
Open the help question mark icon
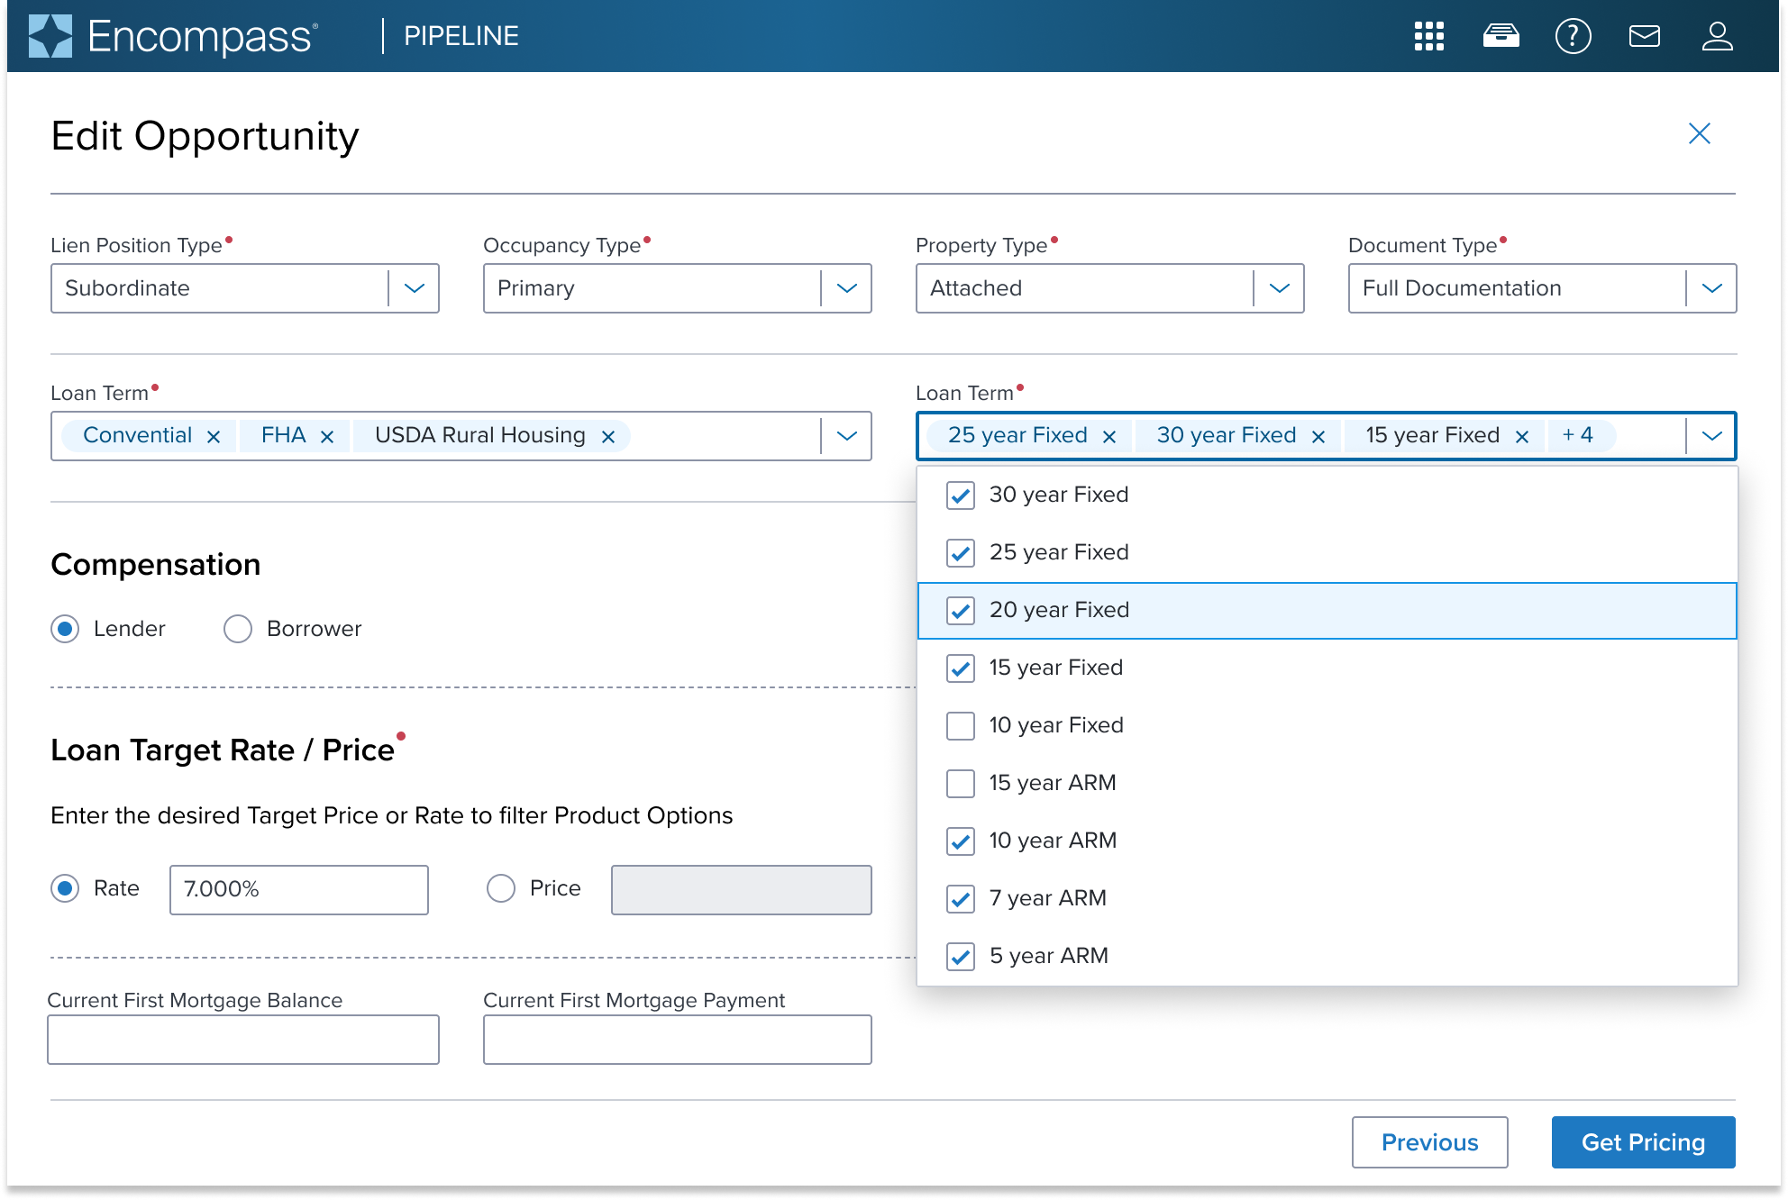pyautogui.click(x=1573, y=36)
